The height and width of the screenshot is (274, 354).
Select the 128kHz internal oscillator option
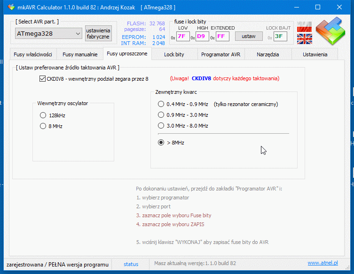(x=43, y=115)
